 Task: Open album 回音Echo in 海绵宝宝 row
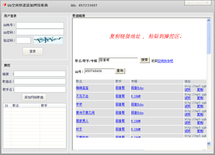pyautogui.click(x=137, y=88)
